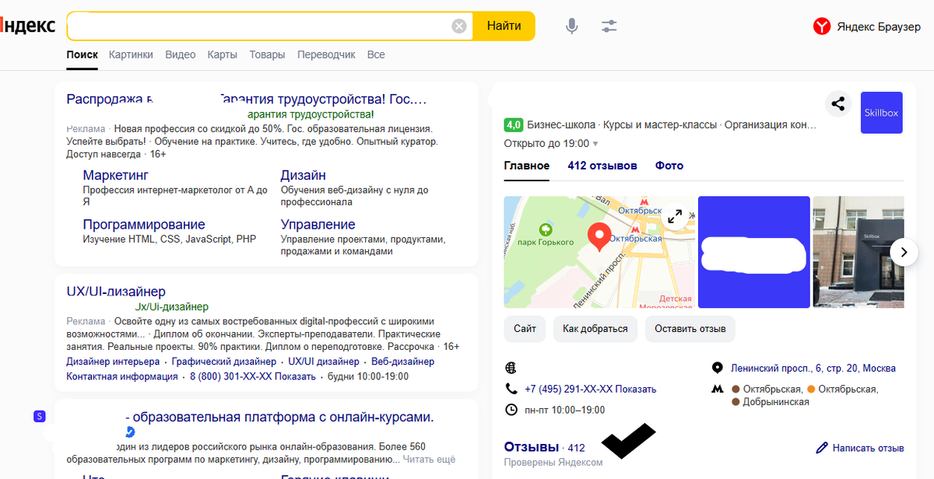The image size is (934, 479).
Task: Open the purple Skillbox banner photo
Action: click(x=754, y=252)
